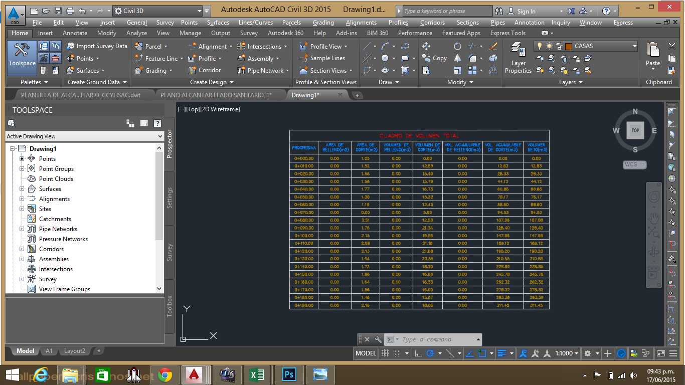This screenshot has height=385, width=685.
Task: Expand the Points tree node
Action: [x=22, y=159]
